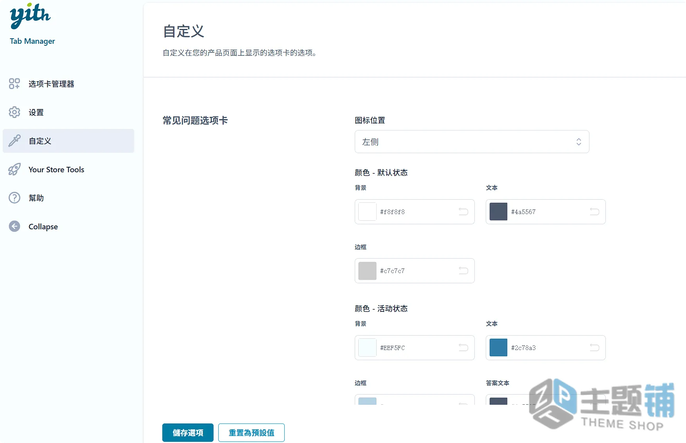Open default background color swatch
Viewport: 686px width, 443px height.
coord(367,212)
